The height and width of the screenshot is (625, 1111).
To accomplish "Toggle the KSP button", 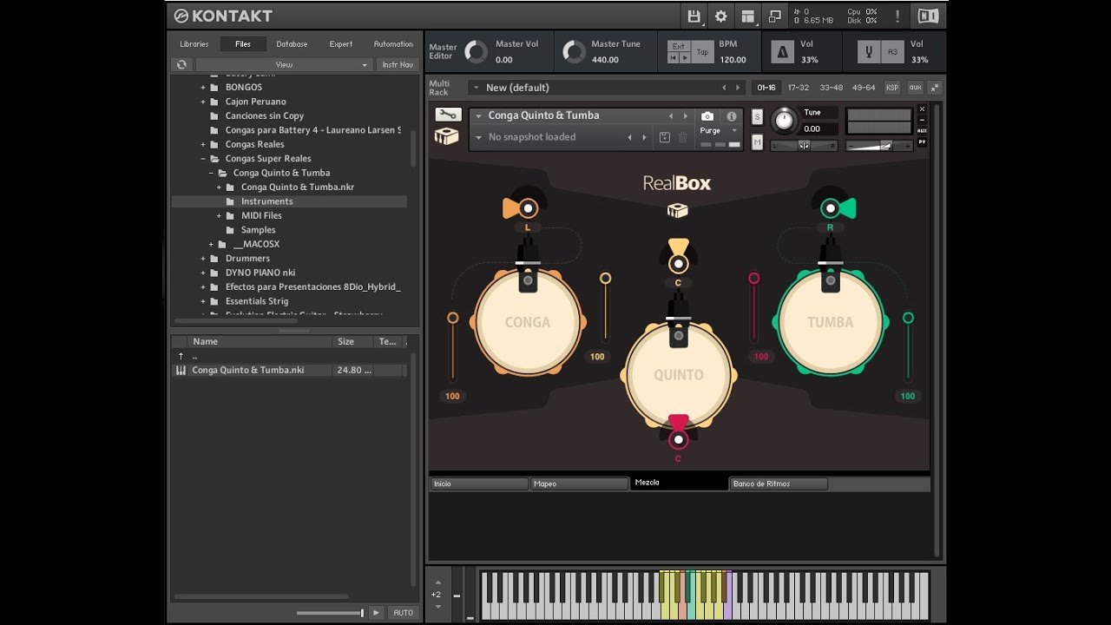I will point(892,88).
